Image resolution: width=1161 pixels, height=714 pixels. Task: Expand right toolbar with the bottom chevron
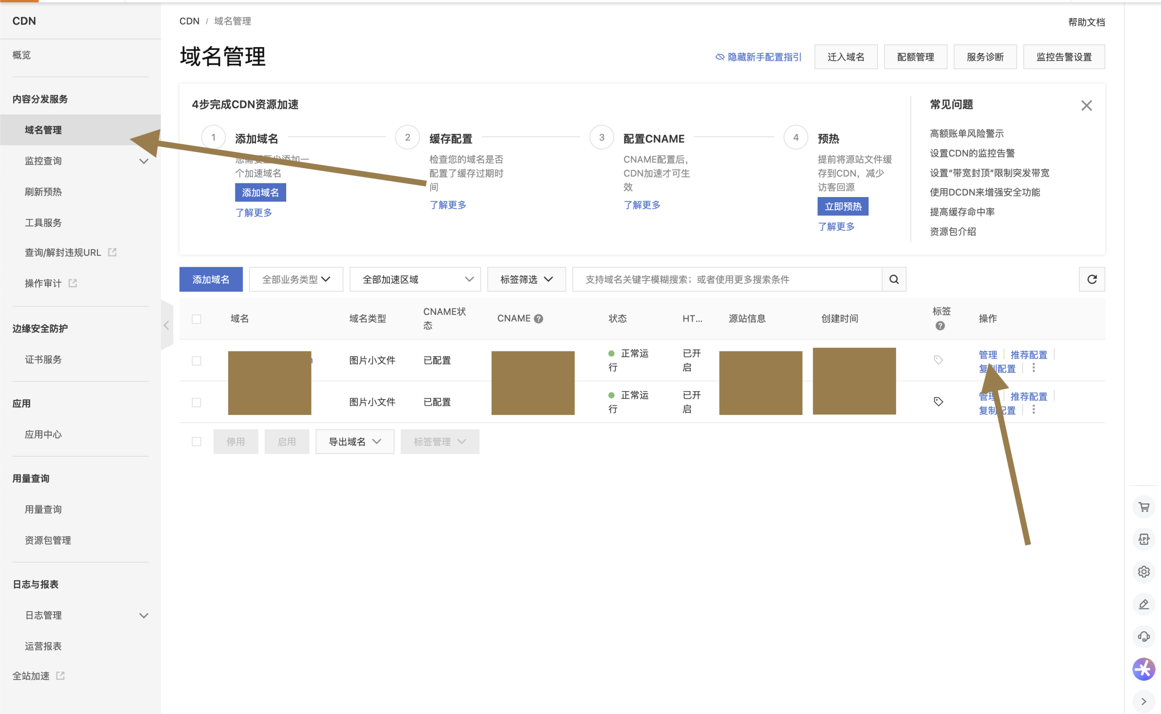point(1143,702)
